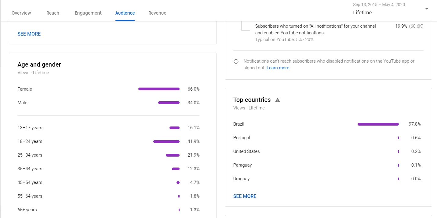Select the Audience tab
This screenshot has width=437, height=218.
(125, 13)
